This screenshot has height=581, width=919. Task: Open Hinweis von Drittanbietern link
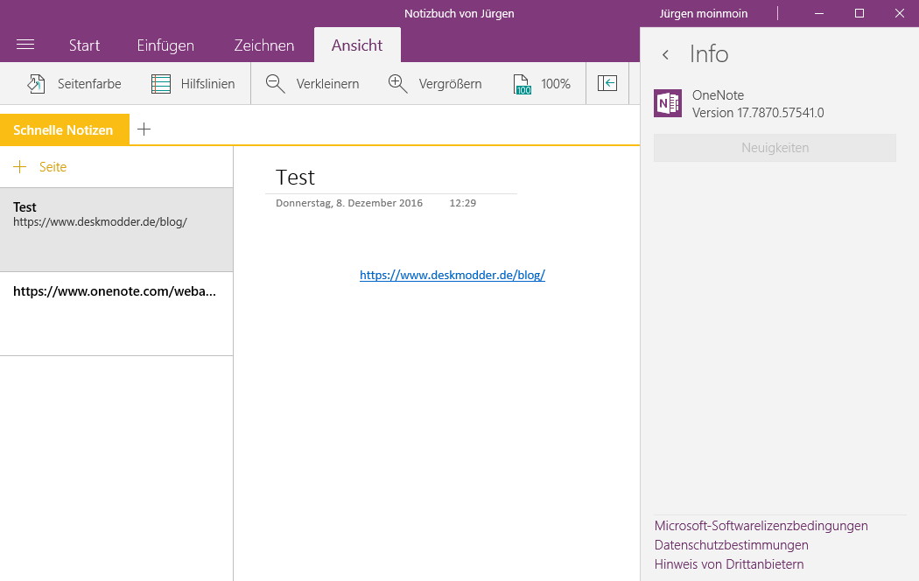pyautogui.click(x=728, y=564)
